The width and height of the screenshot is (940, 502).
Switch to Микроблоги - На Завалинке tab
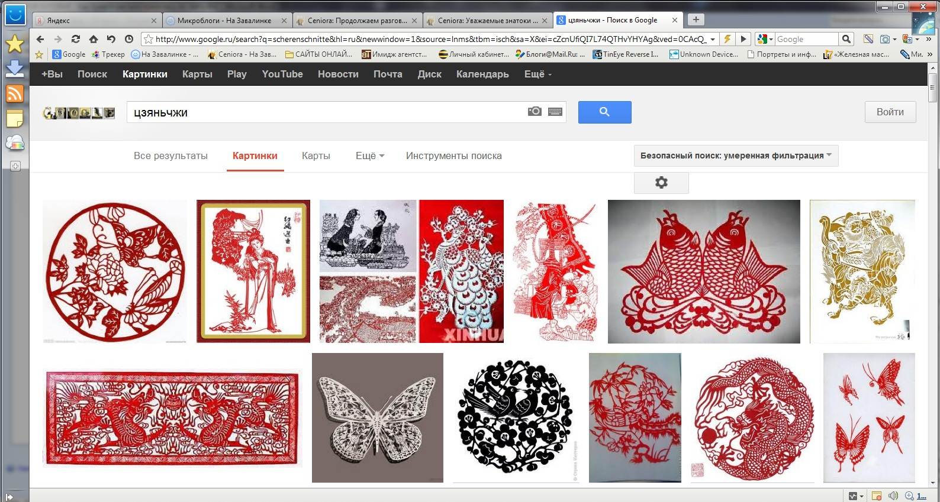tap(226, 20)
